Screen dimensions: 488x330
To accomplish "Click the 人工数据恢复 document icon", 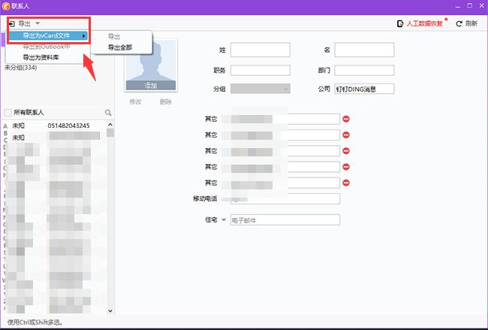I will (x=400, y=24).
